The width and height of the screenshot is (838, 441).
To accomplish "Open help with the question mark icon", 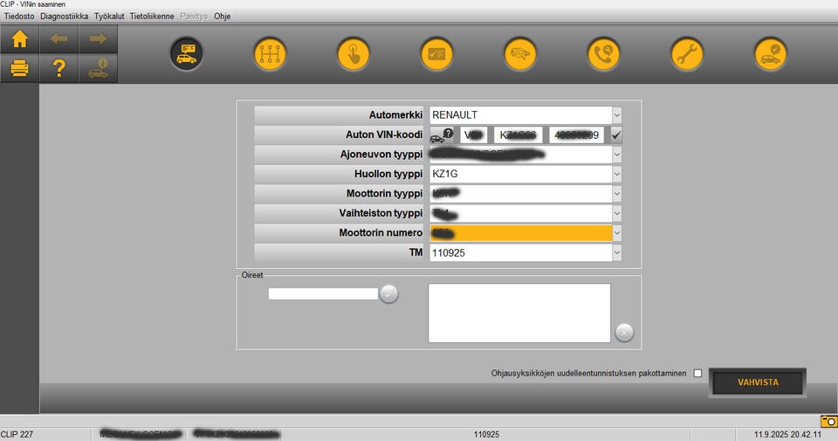I will (x=58, y=68).
